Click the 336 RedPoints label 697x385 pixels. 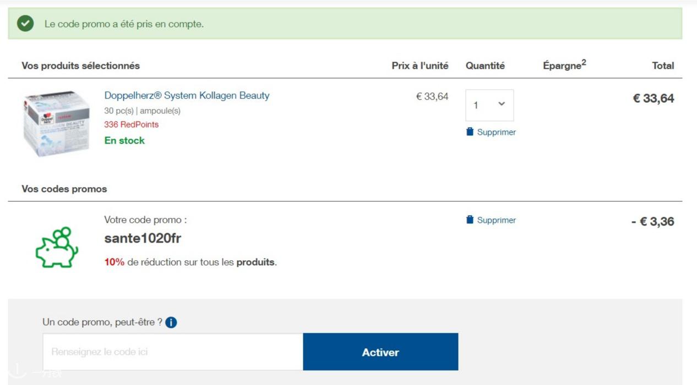pyautogui.click(x=131, y=124)
